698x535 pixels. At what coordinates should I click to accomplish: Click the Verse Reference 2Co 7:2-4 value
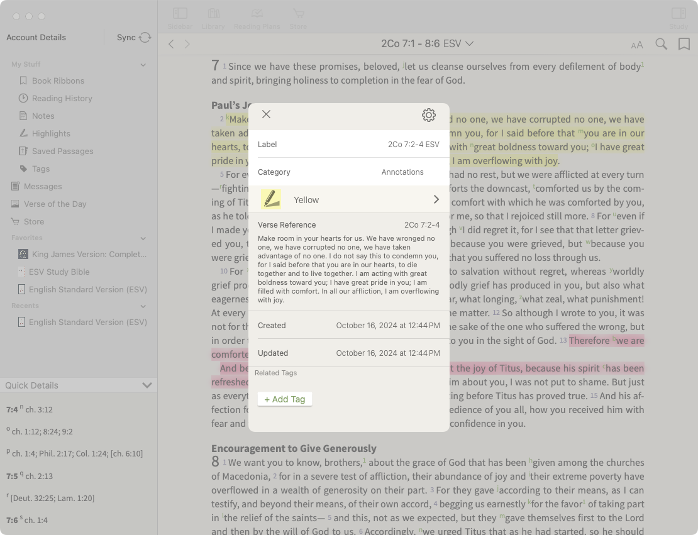coord(422,225)
